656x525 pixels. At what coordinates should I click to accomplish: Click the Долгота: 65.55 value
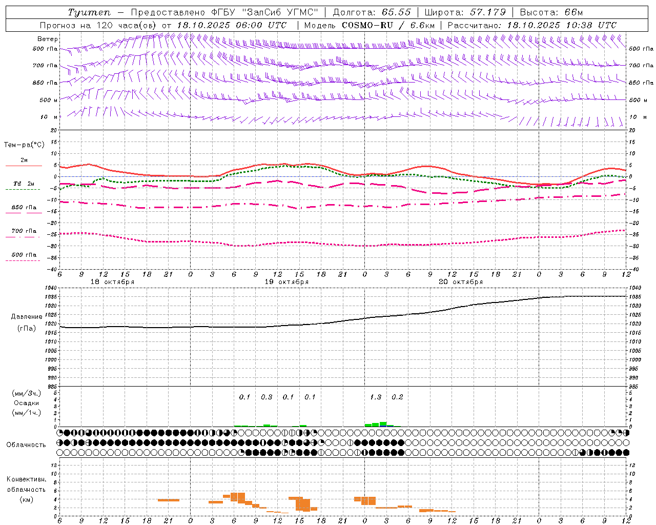[x=372, y=12]
